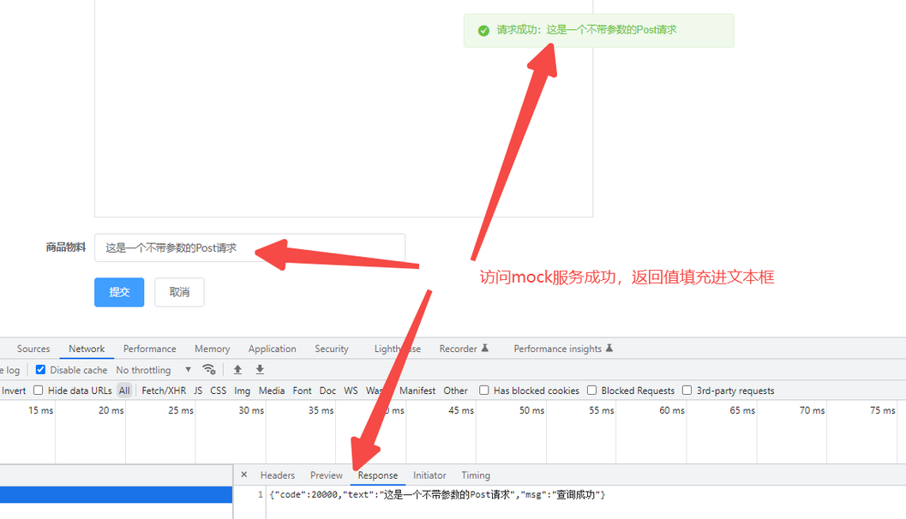Viewport: 906px width, 519px height.
Task: Open the Security panel tab
Action: coord(332,349)
